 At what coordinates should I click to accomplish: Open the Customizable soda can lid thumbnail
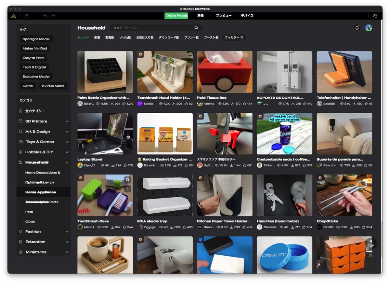click(284, 134)
